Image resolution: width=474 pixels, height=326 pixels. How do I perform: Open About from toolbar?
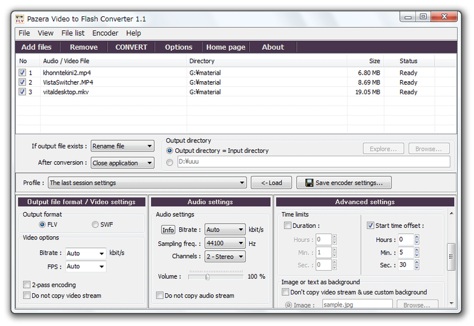pos(273,47)
